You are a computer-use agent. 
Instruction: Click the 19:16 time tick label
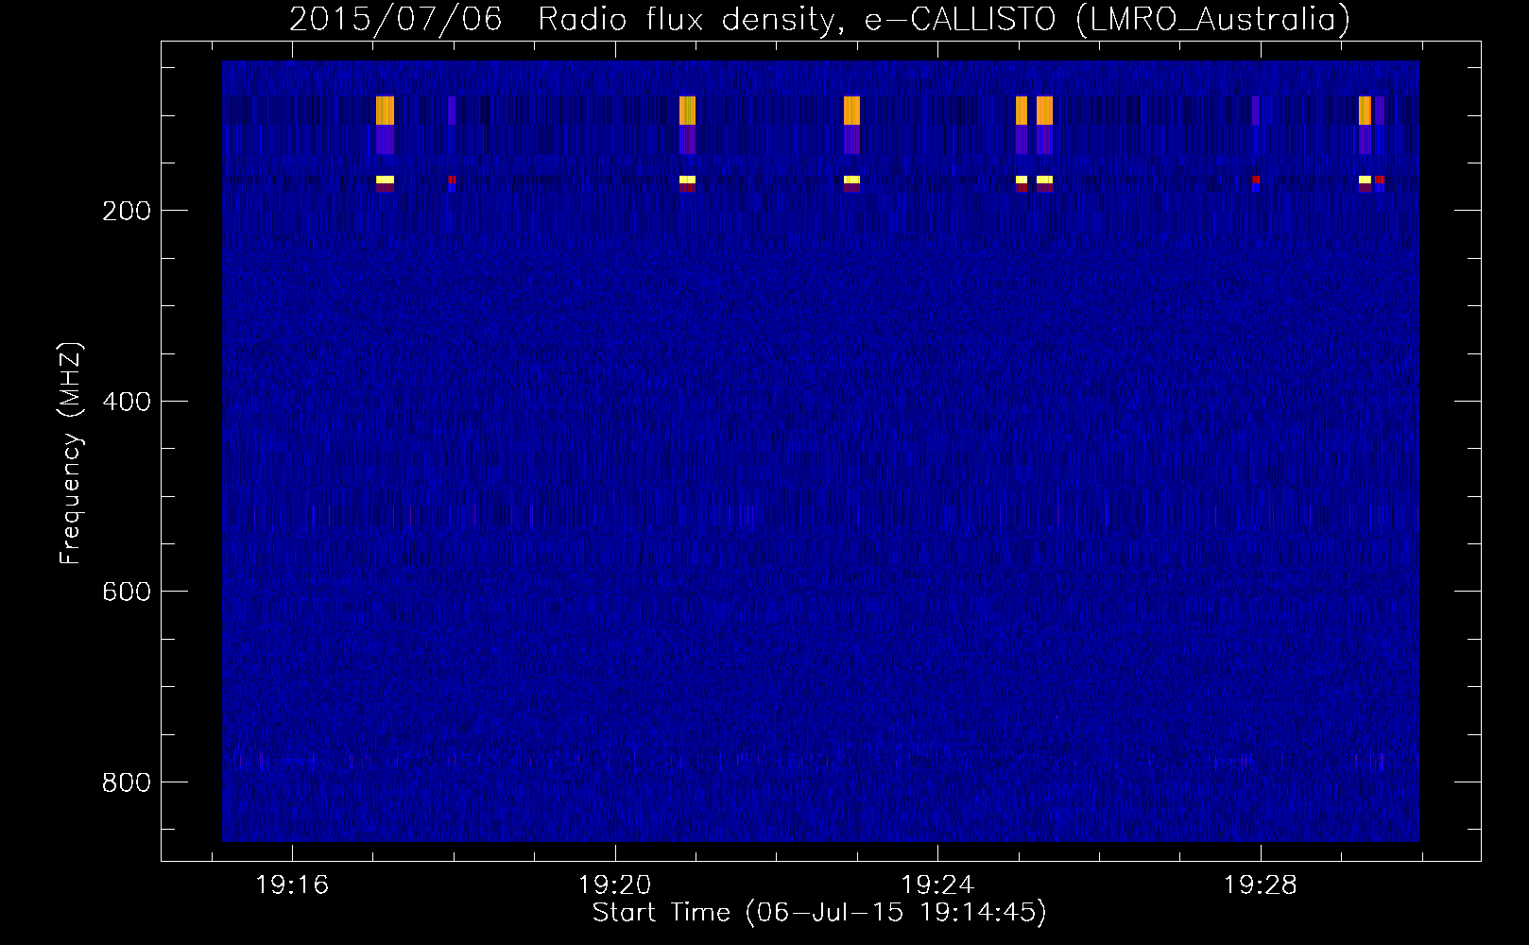292,885
